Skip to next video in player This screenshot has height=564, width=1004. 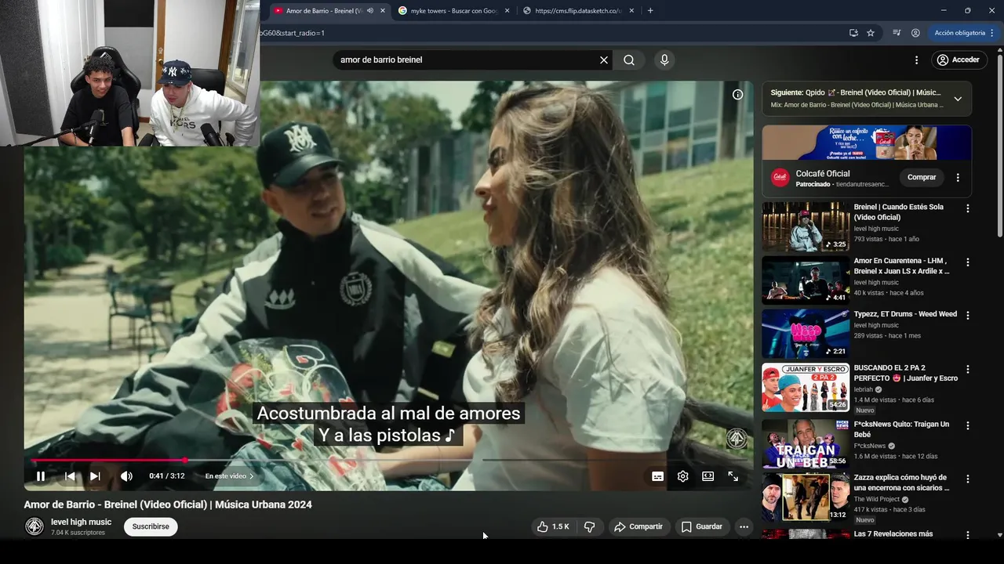95,476
